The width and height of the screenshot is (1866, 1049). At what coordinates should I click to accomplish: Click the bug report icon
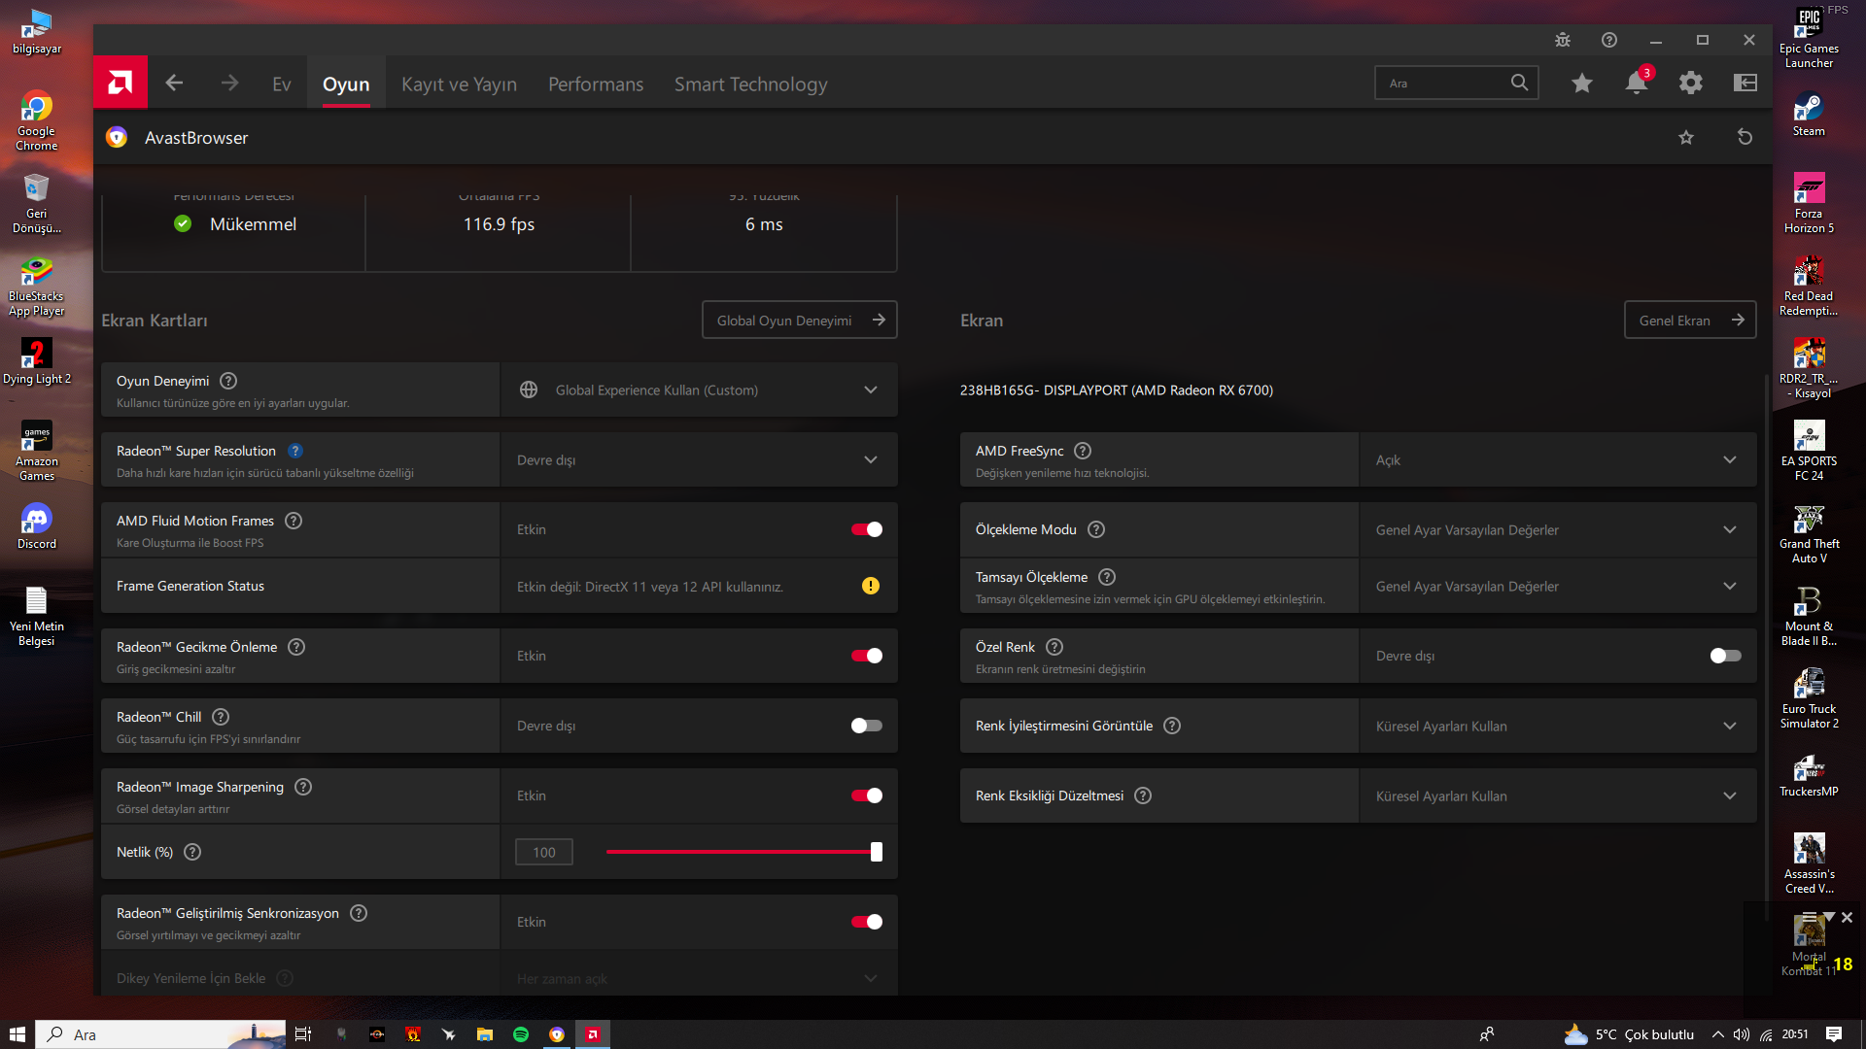pyautogui.click(x=1563, y=40)
